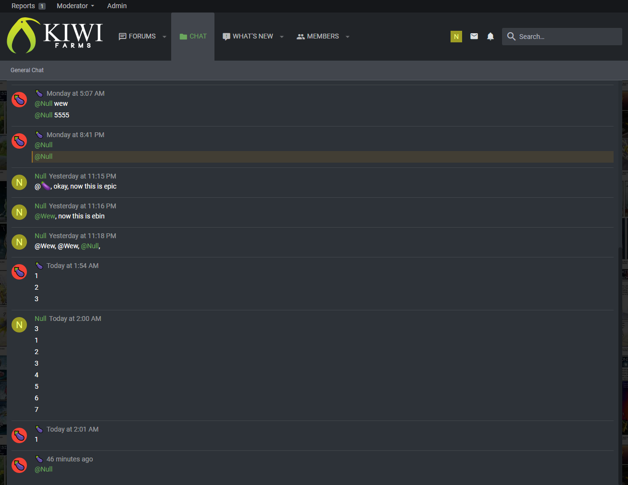The width and height of the screenshot is (628, 485).
Task: Click timestamp 'Today at 2:01 AM'
Action: click(x=73, y=429)
